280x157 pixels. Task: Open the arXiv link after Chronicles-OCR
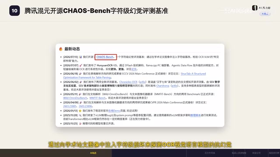(x=142, y=82)
